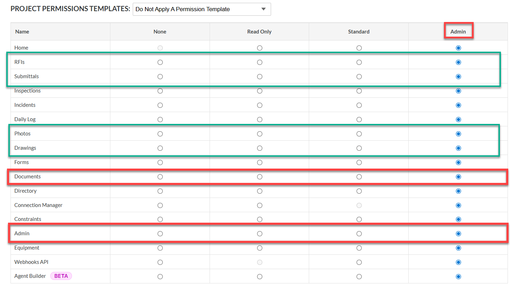Set Submittals permission to Read Only

[260, 77]
